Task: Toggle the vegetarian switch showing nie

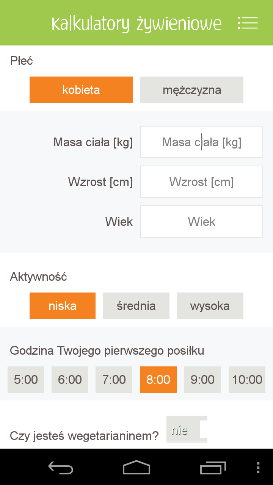Action: click(x=187, y=430)
